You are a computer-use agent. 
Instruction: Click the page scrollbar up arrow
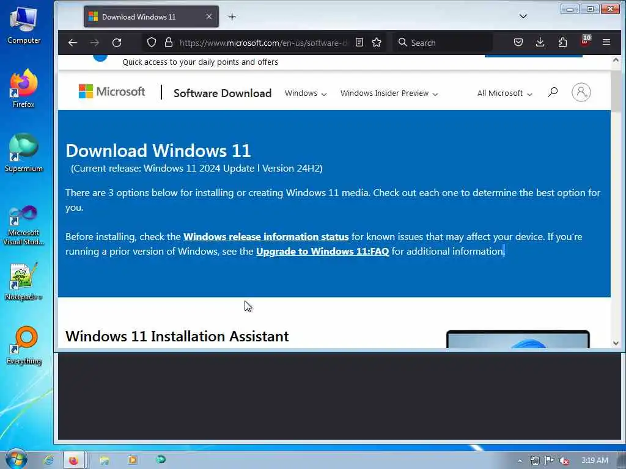616,60
